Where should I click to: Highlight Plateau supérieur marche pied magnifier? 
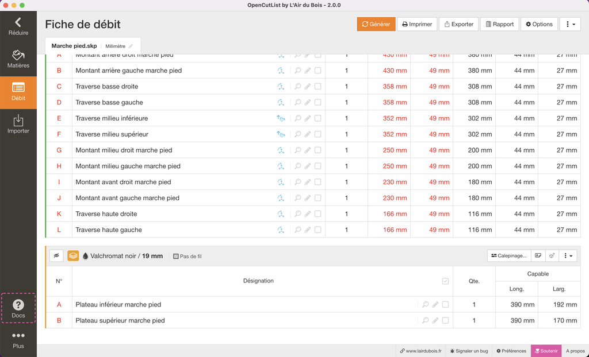click(425, 321)
